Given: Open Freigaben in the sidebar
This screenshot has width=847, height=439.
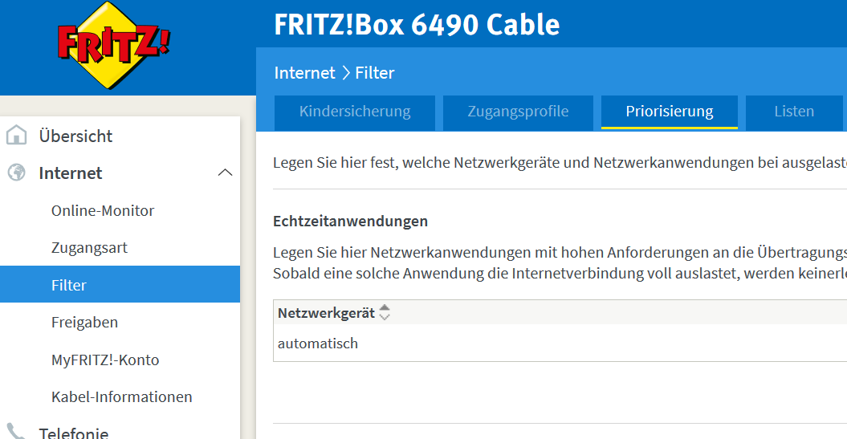Looking at the screenshot, I should (85, 323).
